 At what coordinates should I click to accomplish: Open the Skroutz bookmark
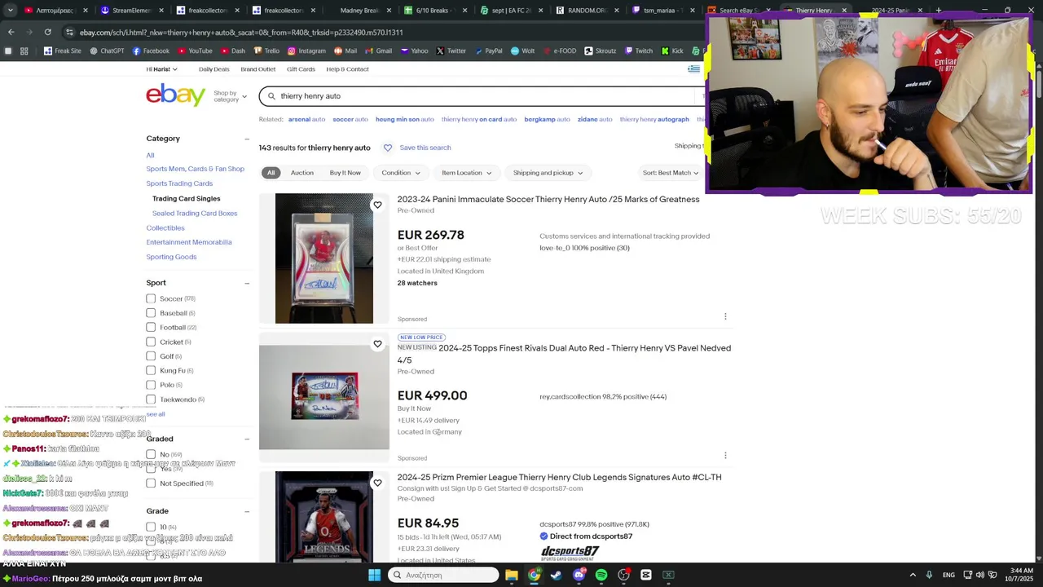(600, 51)
